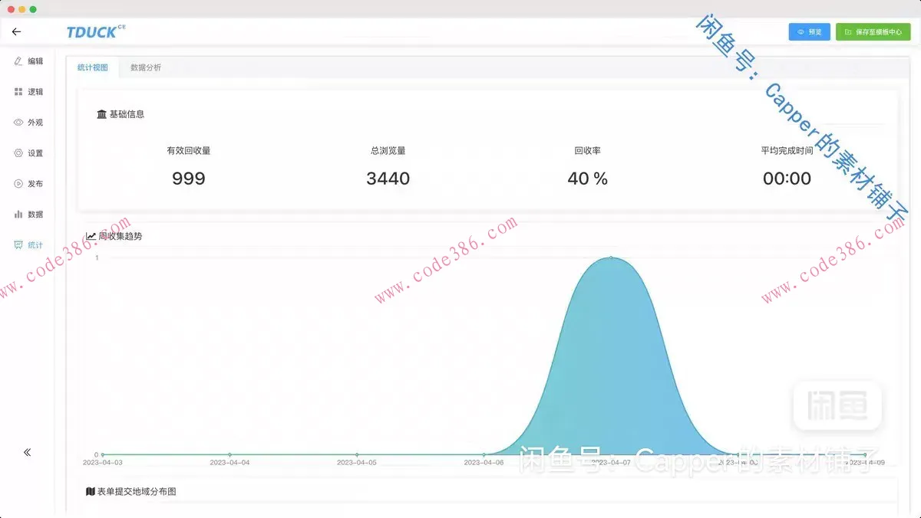This screenshot has width=921, height=518.
Task: Click the 基础信息 section title
Action: click(127, 114)
